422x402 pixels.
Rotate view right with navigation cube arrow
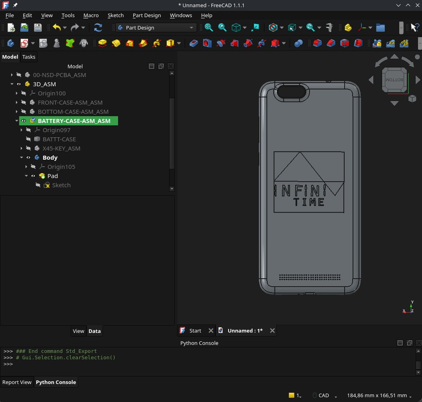coord(418,80)
